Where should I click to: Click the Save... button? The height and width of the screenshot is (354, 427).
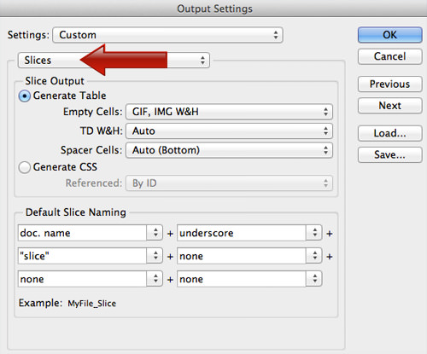(x=389, y=154)
